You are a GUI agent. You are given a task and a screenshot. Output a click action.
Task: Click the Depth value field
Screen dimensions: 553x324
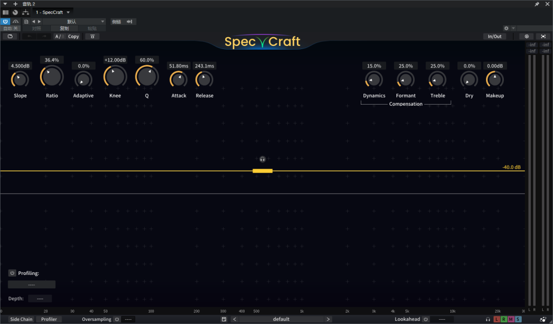coord(40,299)
